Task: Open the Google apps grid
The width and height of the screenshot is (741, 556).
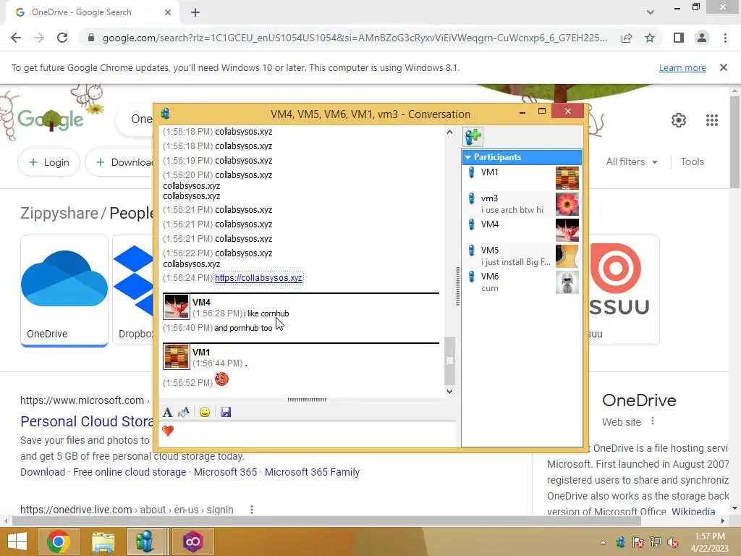Action: point(712,120)
